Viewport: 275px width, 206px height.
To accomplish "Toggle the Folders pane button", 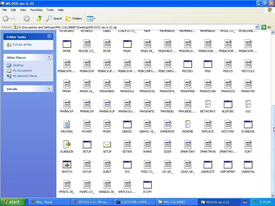I will tap(74, 19).
